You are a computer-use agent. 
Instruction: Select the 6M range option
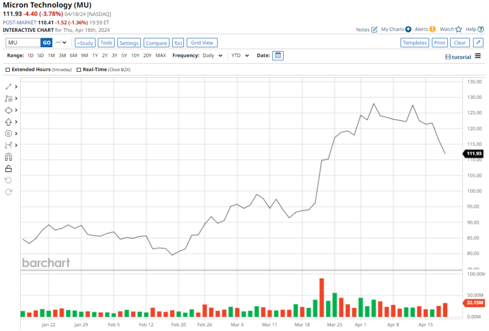[x=73, y=55]
